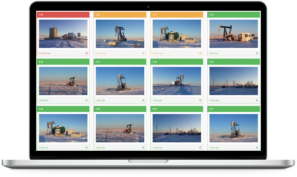The image size is (297, 177).
Task: Open the green tank photo in the orange card
Action: (x=177, y=34)
